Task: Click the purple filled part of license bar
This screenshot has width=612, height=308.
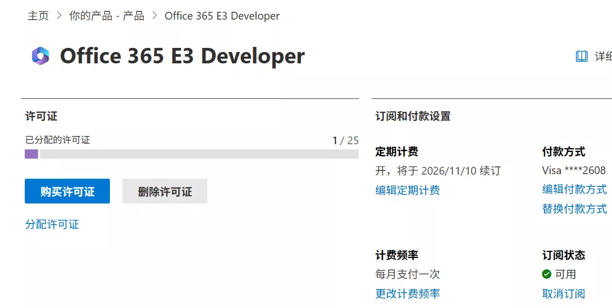Action: (x=31, y=154)
